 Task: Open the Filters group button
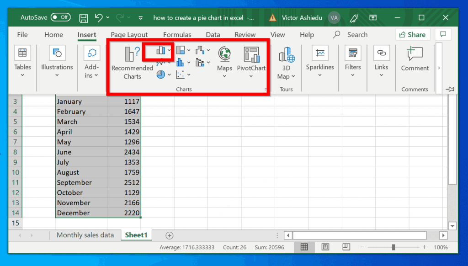[353, 62]
